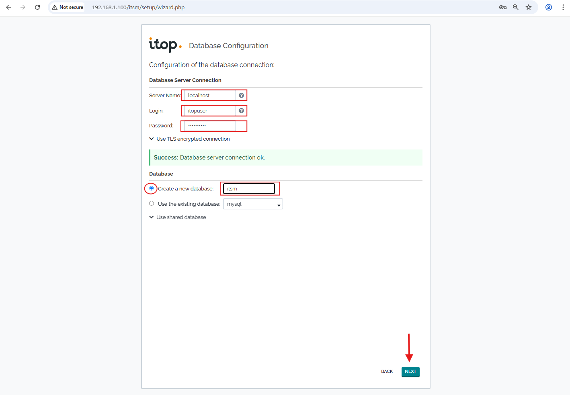570x395 pixels.
Task: Open the Not secure site info
Action: [x=68, y=7]
